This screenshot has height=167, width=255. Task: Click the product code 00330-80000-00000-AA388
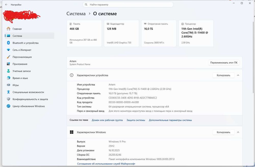[x=124, y=102]
